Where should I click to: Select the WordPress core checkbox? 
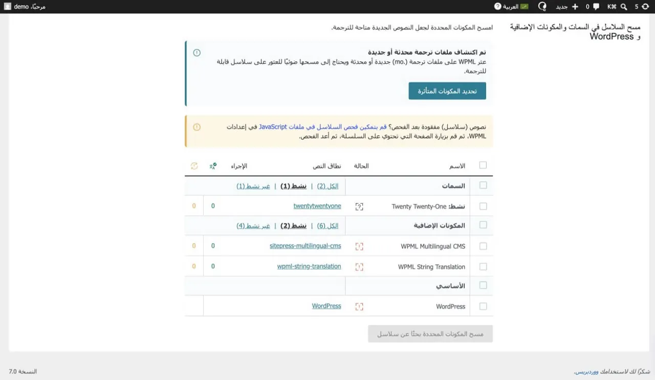pyautogui.click(x=483, y=306)
